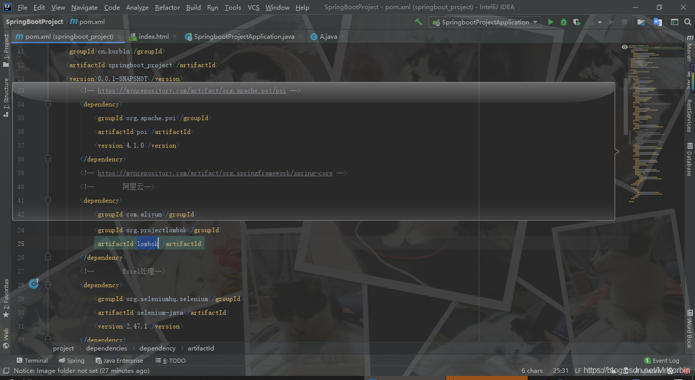Switch to the A.java editor tab
This screenshot has height=380, width=695.
[x=328, y=37]
